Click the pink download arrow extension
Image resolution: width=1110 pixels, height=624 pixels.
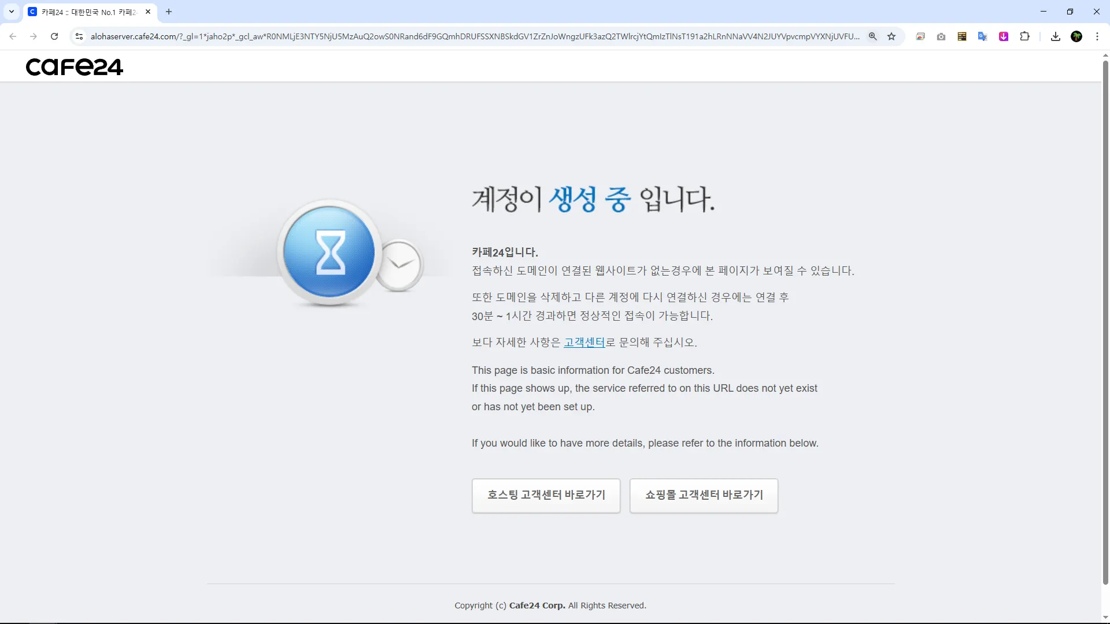[x=1004, y=36]
